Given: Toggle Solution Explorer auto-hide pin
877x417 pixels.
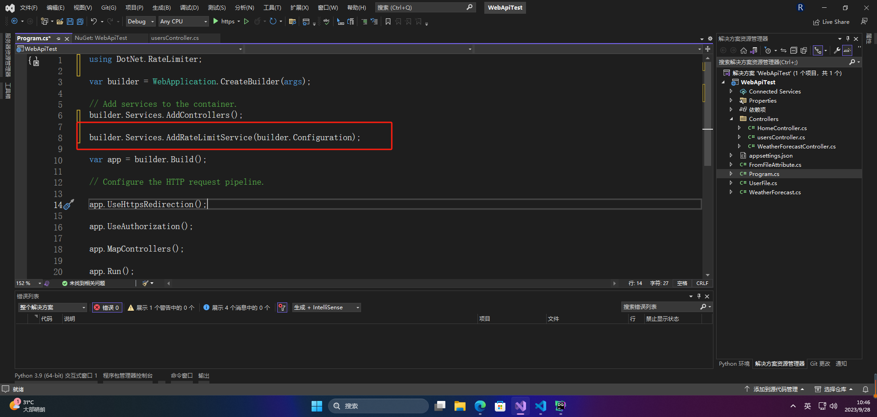Looking at the screenshot, I should click(x=848, y=38).
